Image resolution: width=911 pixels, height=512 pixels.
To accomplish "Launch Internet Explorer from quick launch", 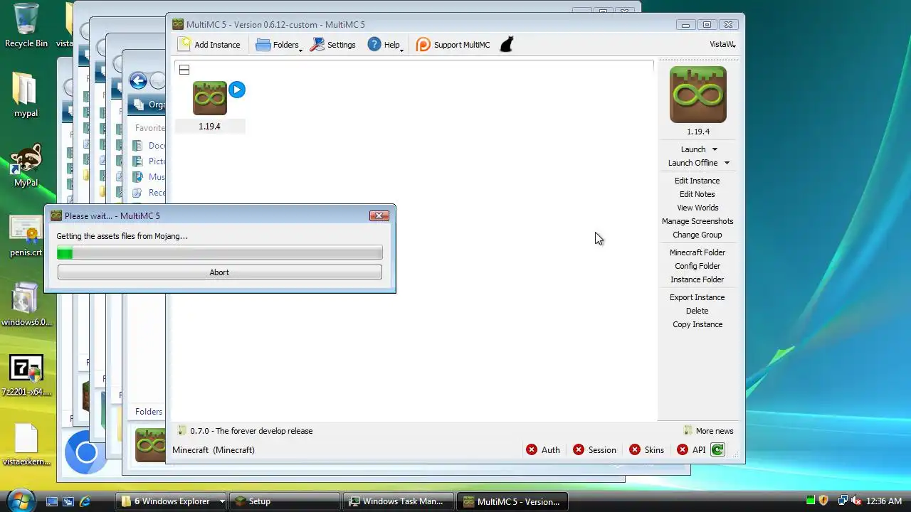I will pos(85,501).
